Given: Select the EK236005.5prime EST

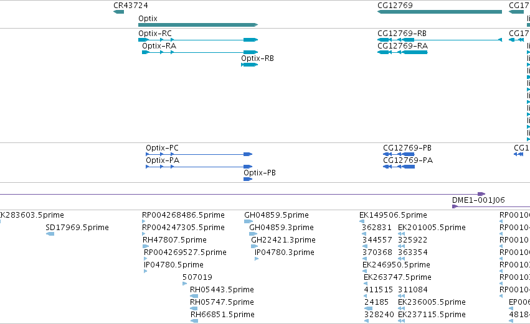Looking at the screenshot, I should coord(401,309).
